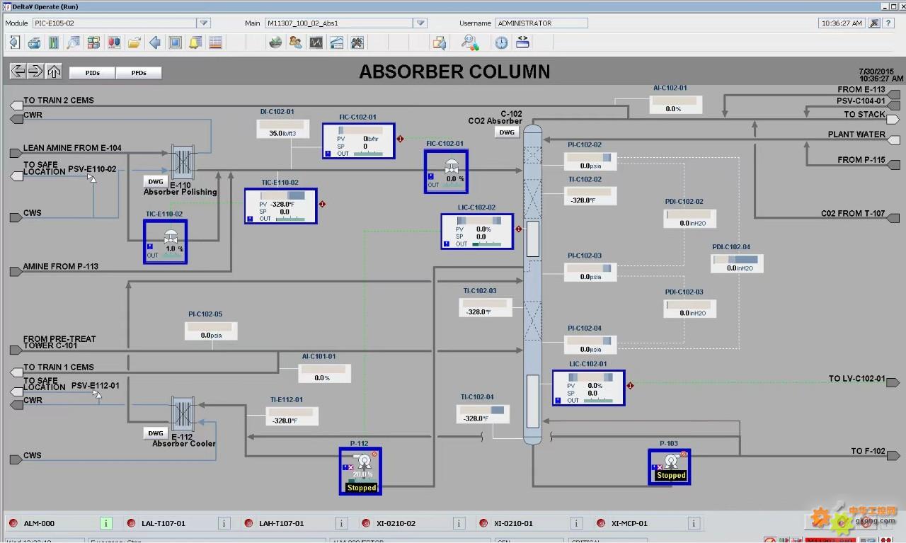Click the red-blue overview display icon

(114, 42)
